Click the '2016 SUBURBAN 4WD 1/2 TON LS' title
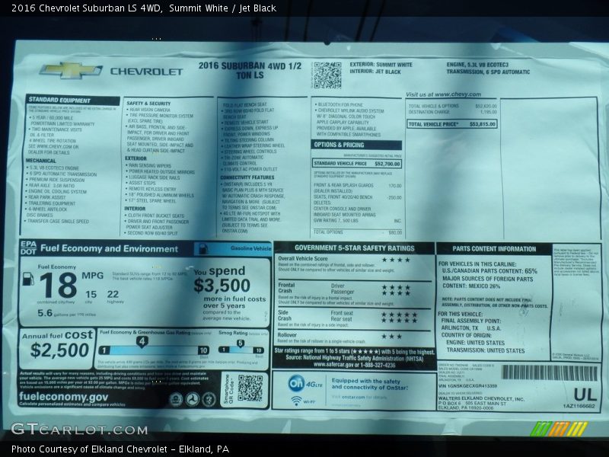 [x=250, y=70]
